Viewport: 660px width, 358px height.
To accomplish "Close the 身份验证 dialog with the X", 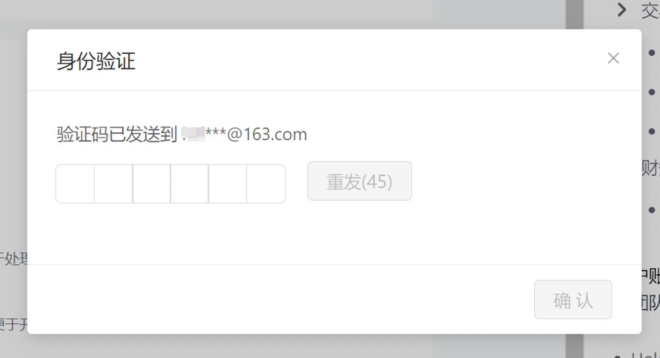I will 613,58.
